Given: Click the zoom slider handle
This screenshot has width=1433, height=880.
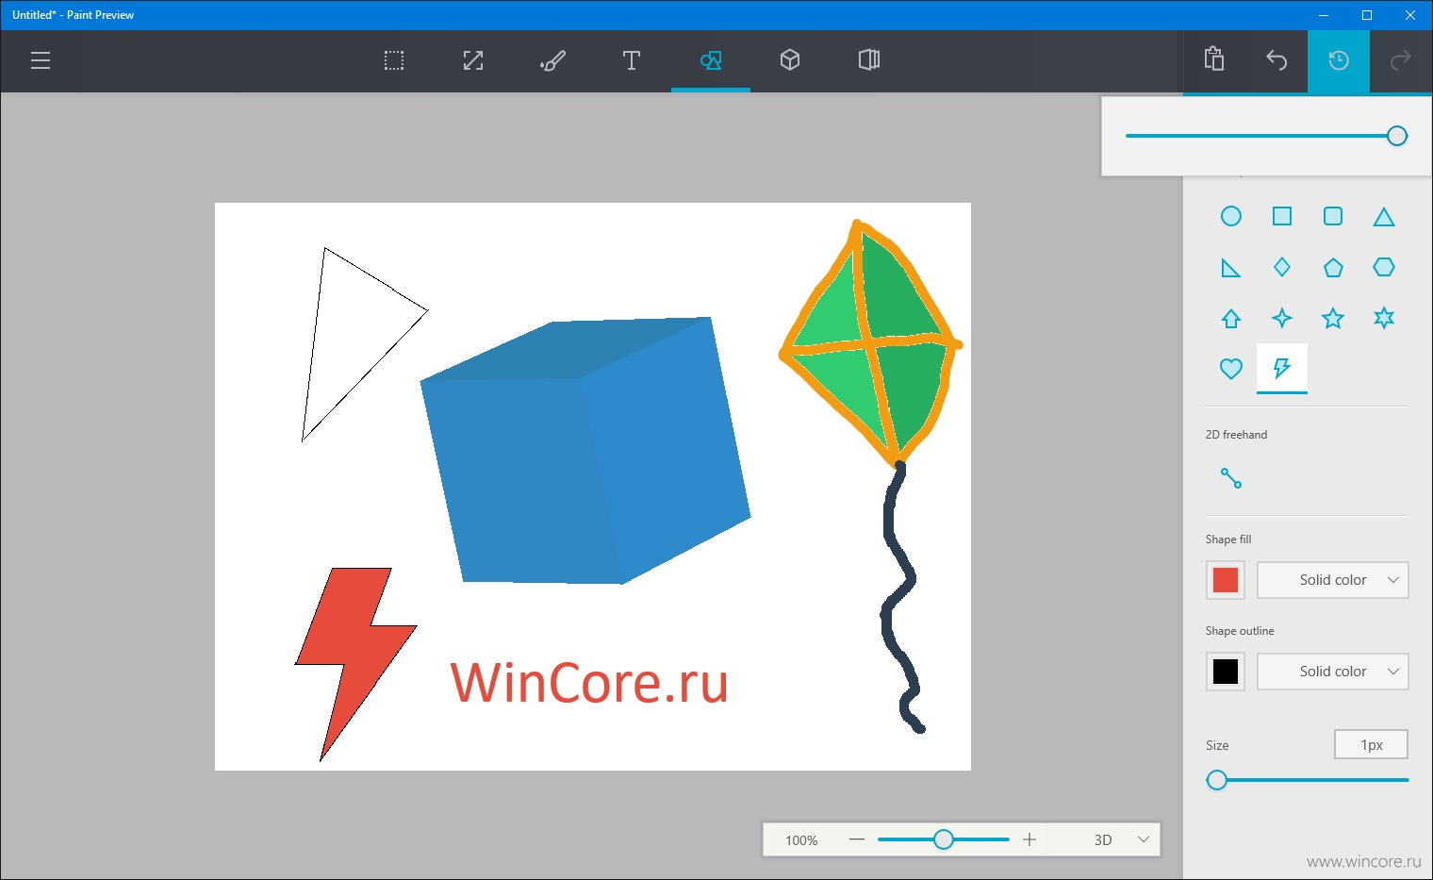Looking at the screenshot, I should pyautogui.click(x=944, y=839).
